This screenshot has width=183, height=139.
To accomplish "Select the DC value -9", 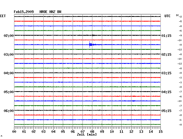I will (x=180, y=35).
